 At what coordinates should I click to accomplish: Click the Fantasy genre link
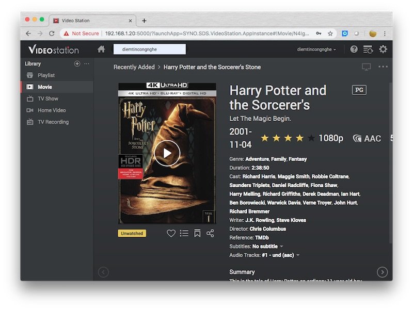point(298,159)
